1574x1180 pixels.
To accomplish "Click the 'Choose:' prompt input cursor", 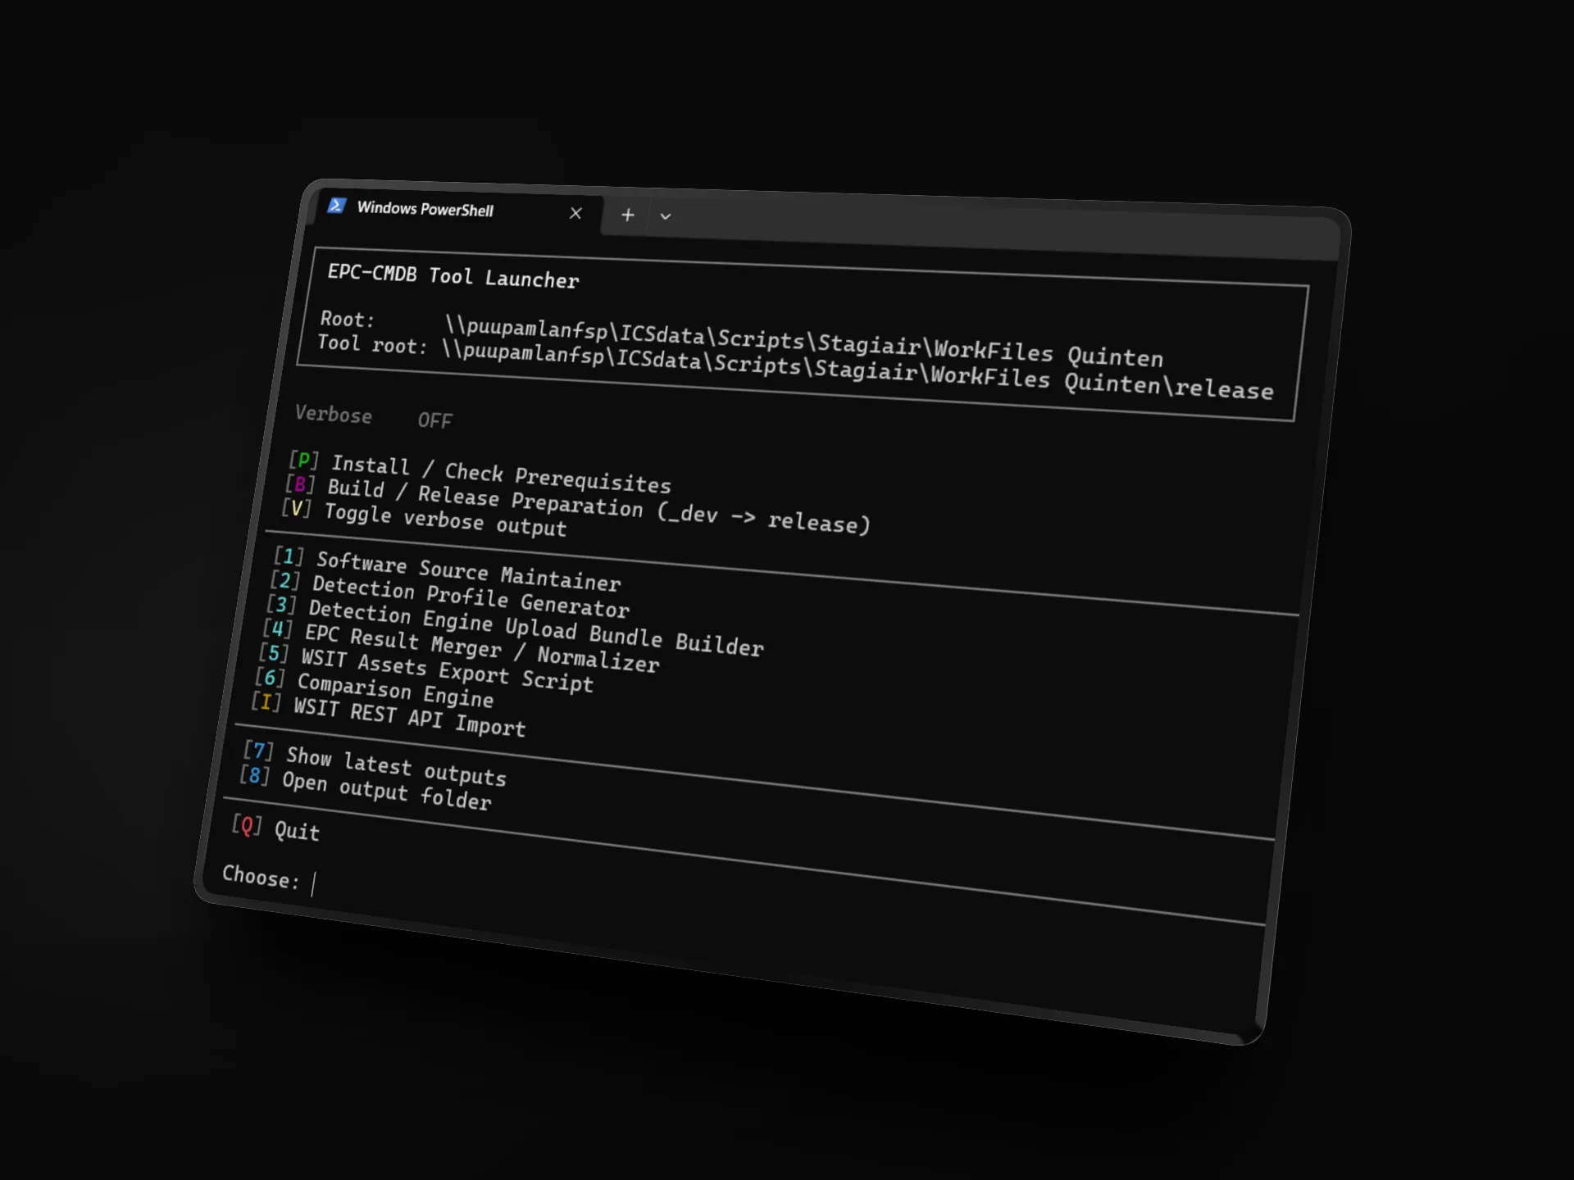I will pos(313,883).
